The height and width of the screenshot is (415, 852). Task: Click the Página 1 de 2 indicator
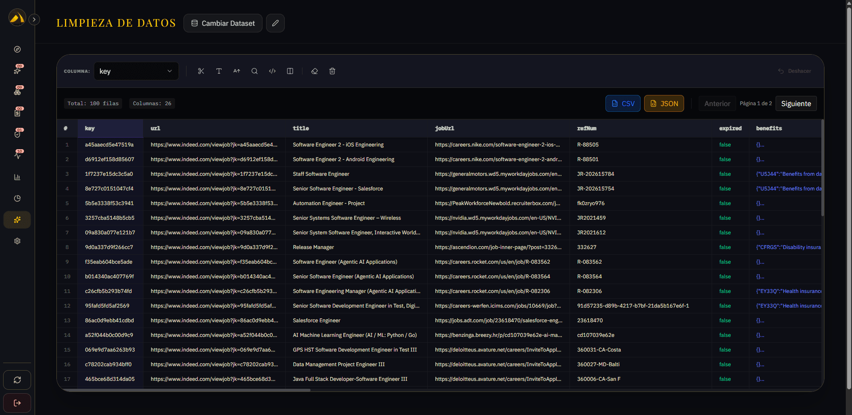(756, 103)
